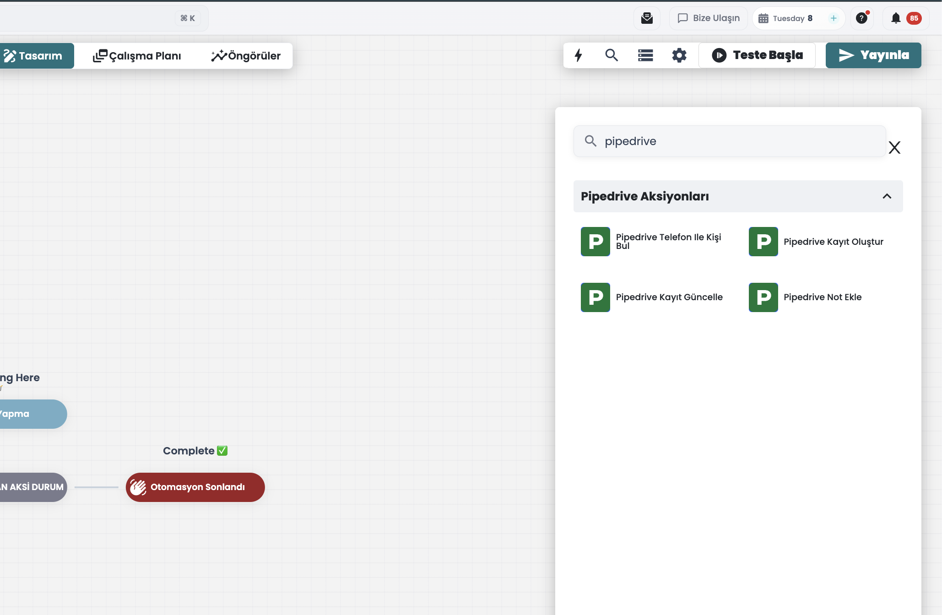Select the light blue Yapma node
The image size is (942, 615).
33,414
